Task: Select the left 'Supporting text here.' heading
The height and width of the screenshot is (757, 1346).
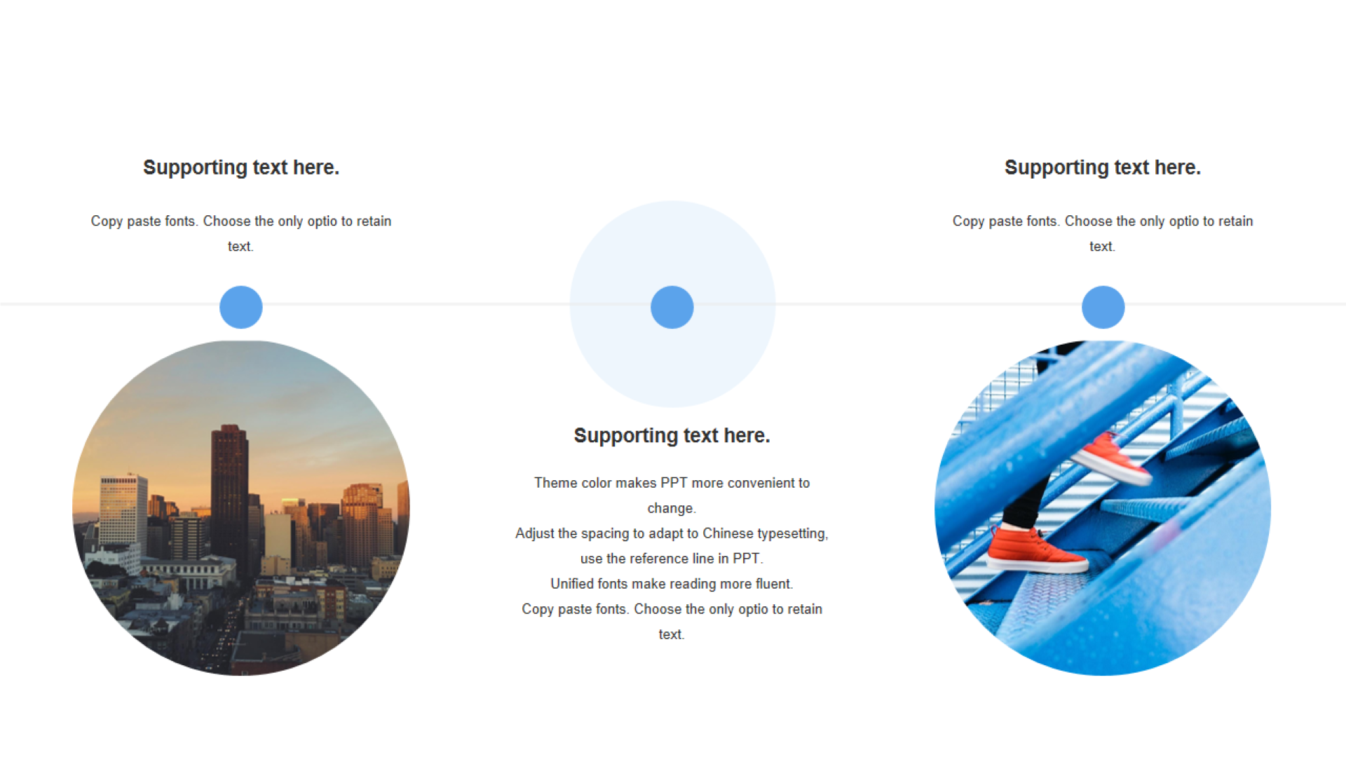Action: pyautogui.click(x=241, y=168)
